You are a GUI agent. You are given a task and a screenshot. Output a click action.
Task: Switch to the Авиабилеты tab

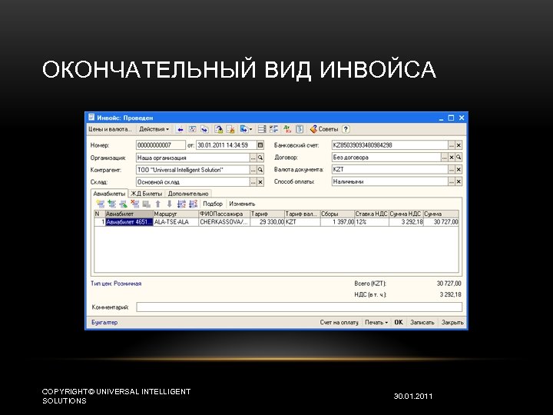point(109,194)
